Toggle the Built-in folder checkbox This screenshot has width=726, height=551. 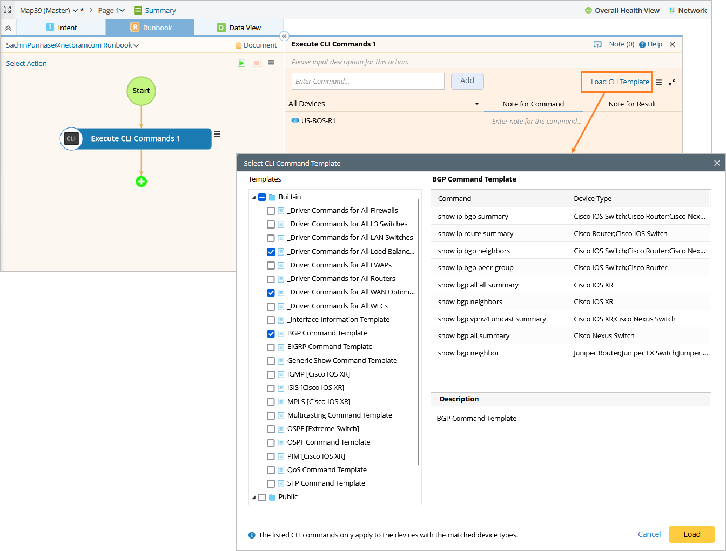[x=262, y=197]
